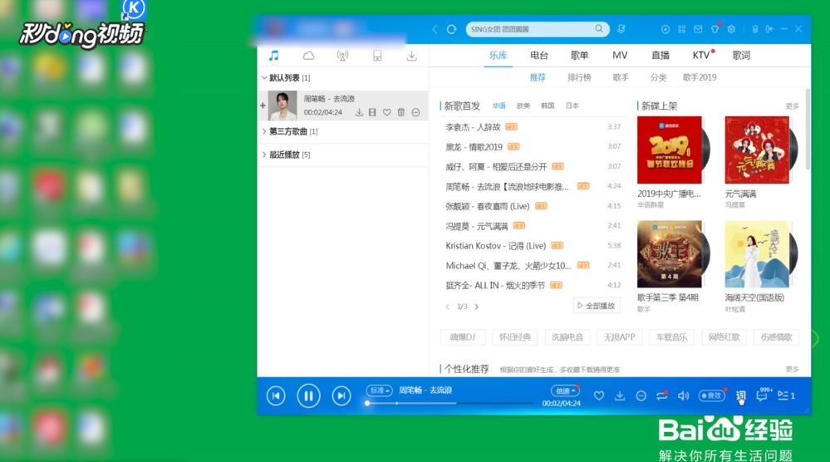Click the main page vertical scrollbar
The width and height of the screenshot is (830, 462).
pyautogui.click(x=808, y=129)
